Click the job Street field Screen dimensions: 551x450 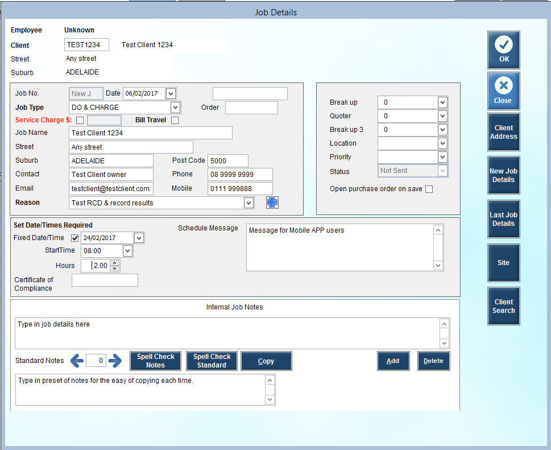pos(131,147)
